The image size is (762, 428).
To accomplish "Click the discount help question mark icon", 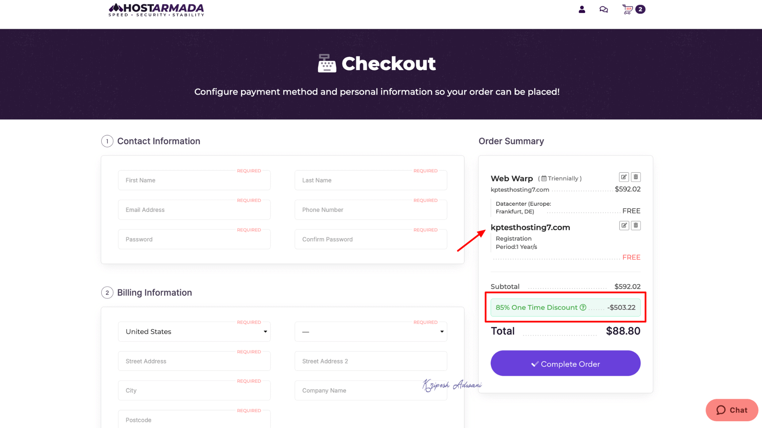I will point(583,308).
